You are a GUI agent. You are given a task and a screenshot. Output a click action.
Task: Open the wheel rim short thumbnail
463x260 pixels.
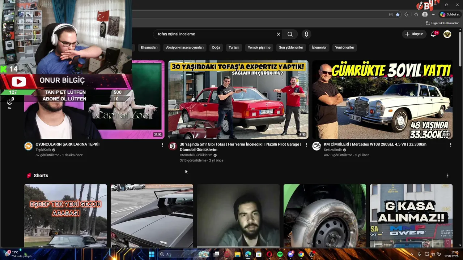coord(325,216)
